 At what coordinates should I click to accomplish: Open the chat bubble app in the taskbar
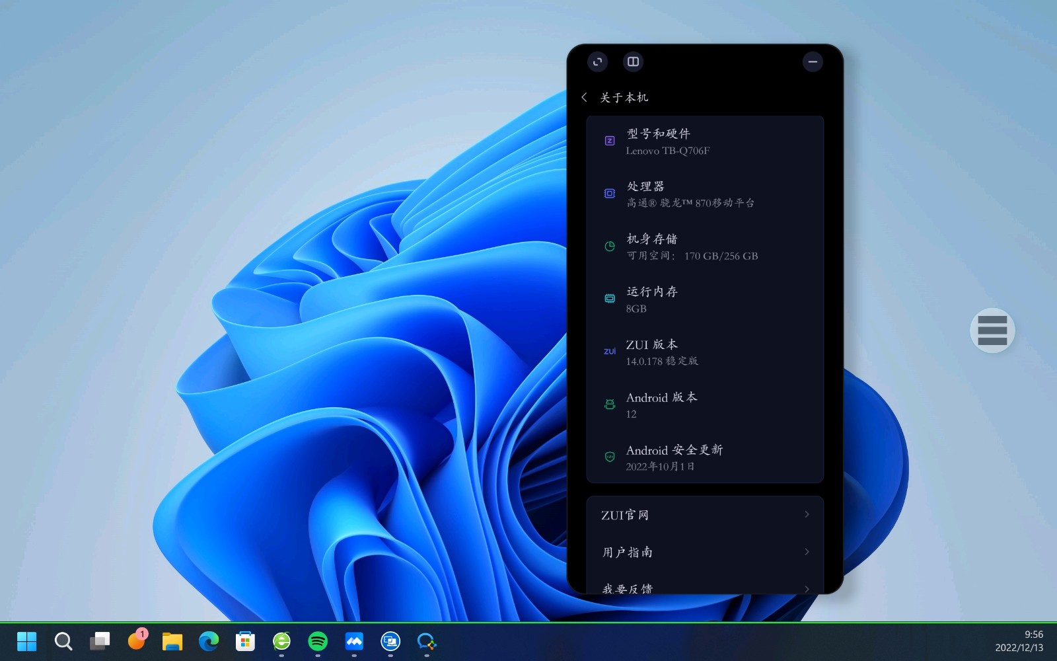tap(427, 641)
